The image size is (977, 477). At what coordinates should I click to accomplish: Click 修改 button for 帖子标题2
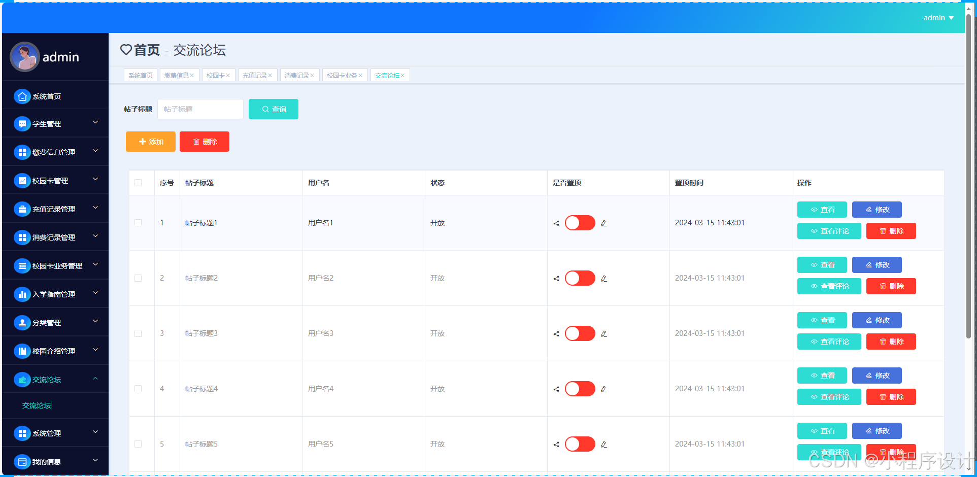(877, 265)
